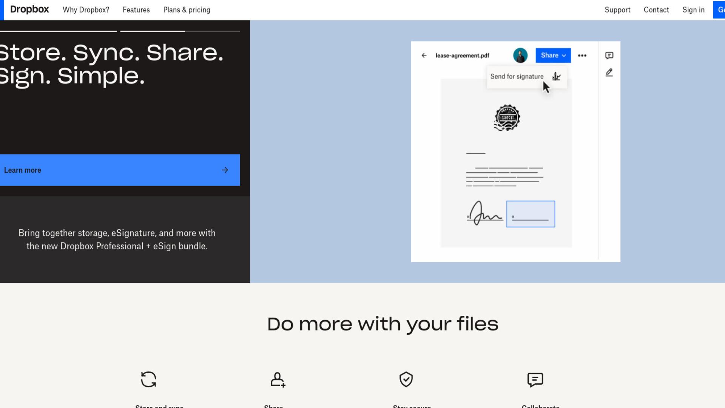Click the Share add-person icon
The image size is (725, 408).
pos(278,380)
